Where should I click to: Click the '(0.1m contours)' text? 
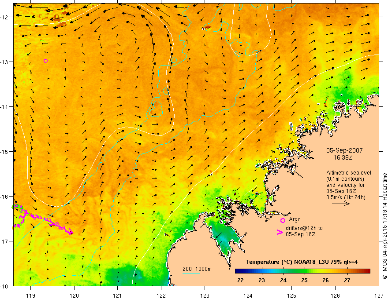pyautogui.click(x=345, y=179)
